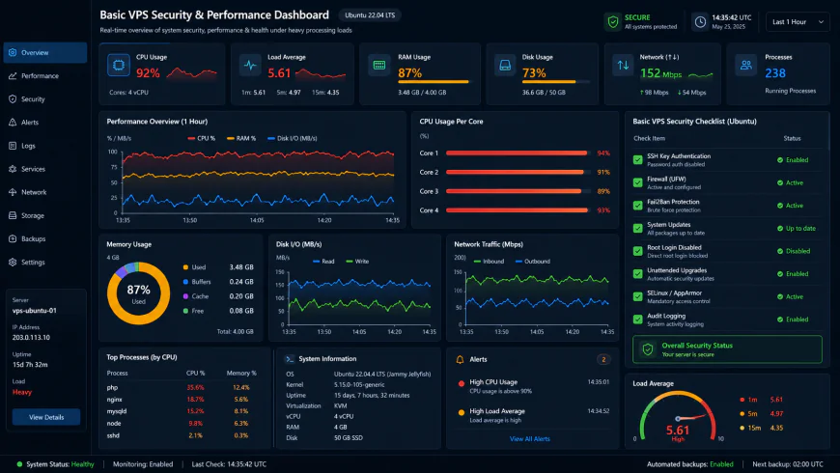Image resolution: width=840 pixels, height=473 pixels.
Task: Click the High CPU Usage alert entry
Action: (534, 386)
